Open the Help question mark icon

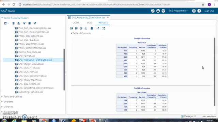coord(199,11)
